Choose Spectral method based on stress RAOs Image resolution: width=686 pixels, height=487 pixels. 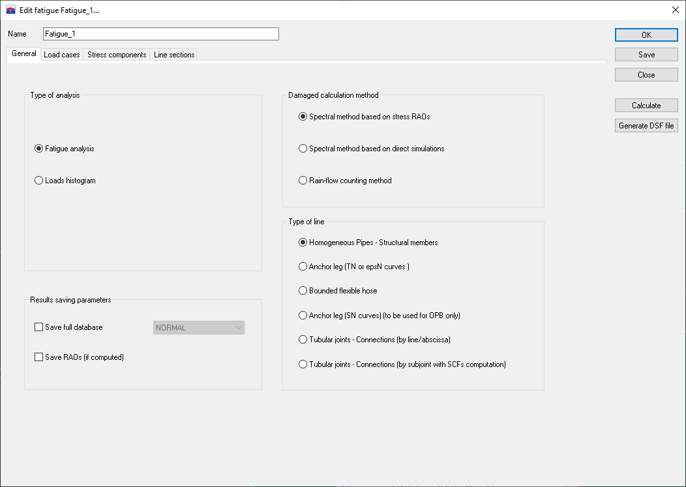[303, 117]
